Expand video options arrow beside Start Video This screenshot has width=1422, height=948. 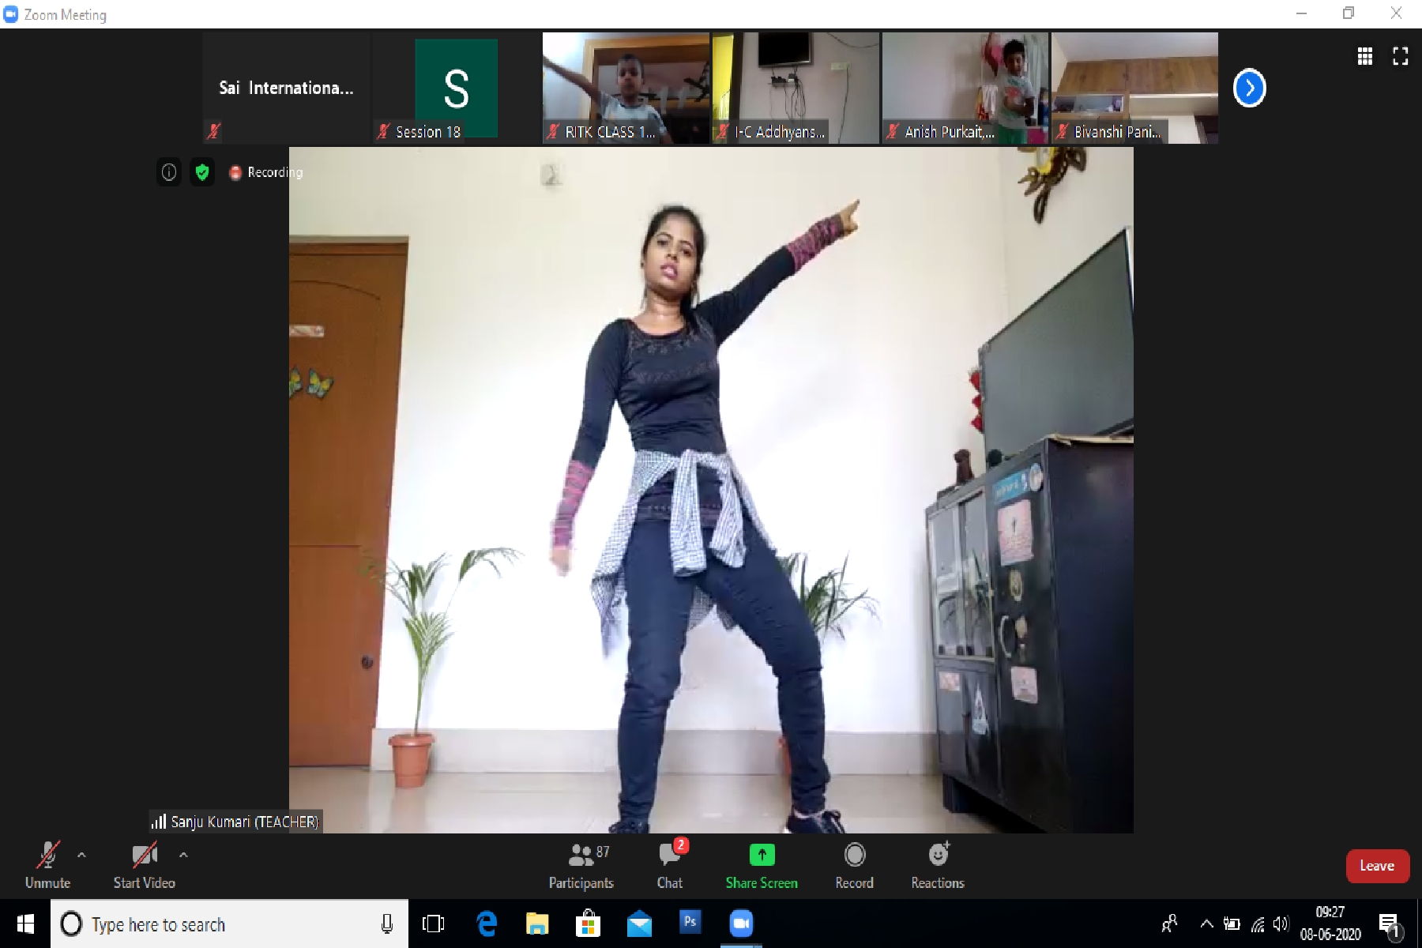[183, 855]
